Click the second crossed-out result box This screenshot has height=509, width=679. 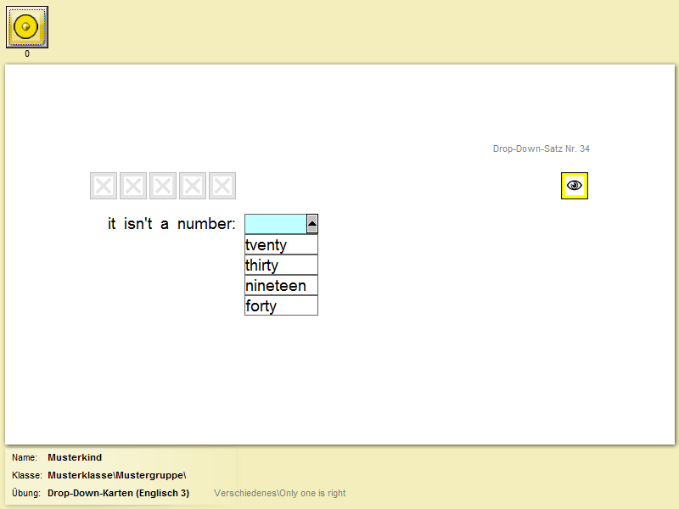click(x=133, y=186)
